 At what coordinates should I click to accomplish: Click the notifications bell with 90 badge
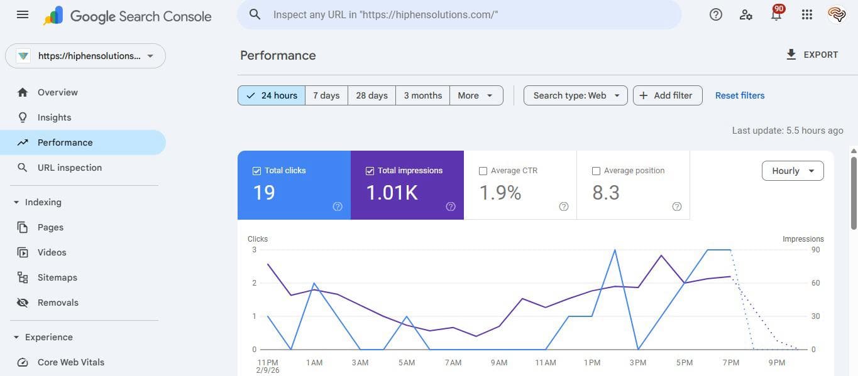pyautogui.click(x=776, y=14)
